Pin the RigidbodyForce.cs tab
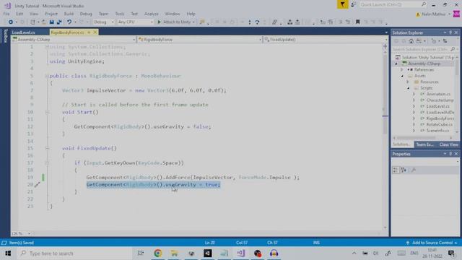Viewport: 462px width, 260px height. [89, 32]
